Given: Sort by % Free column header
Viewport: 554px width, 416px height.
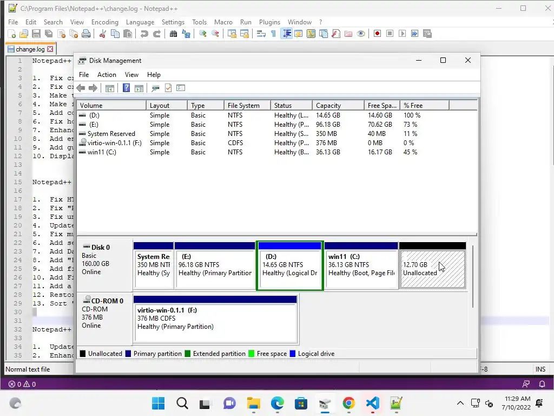Looking at the screenshot, I should point(425,106).
